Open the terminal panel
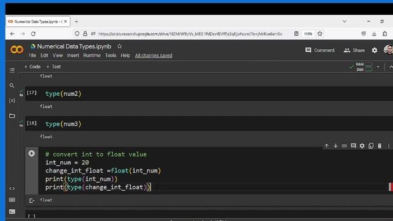Viewport: 393px width, 221px height. coord(12,211)
